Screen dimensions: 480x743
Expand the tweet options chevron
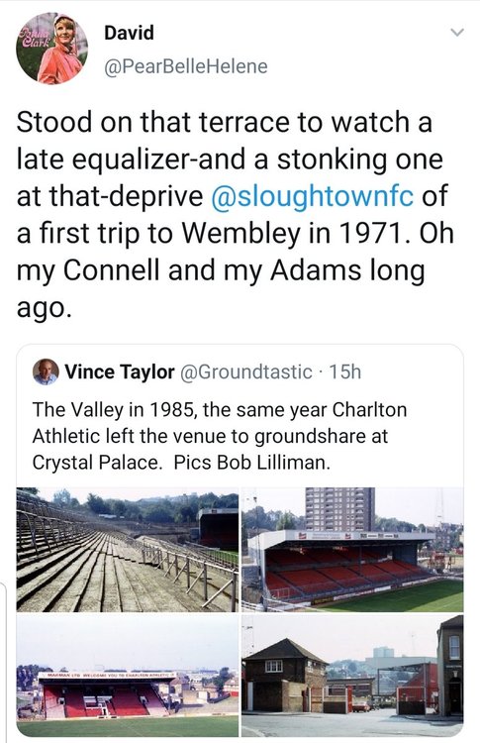[x=457, y=33]
